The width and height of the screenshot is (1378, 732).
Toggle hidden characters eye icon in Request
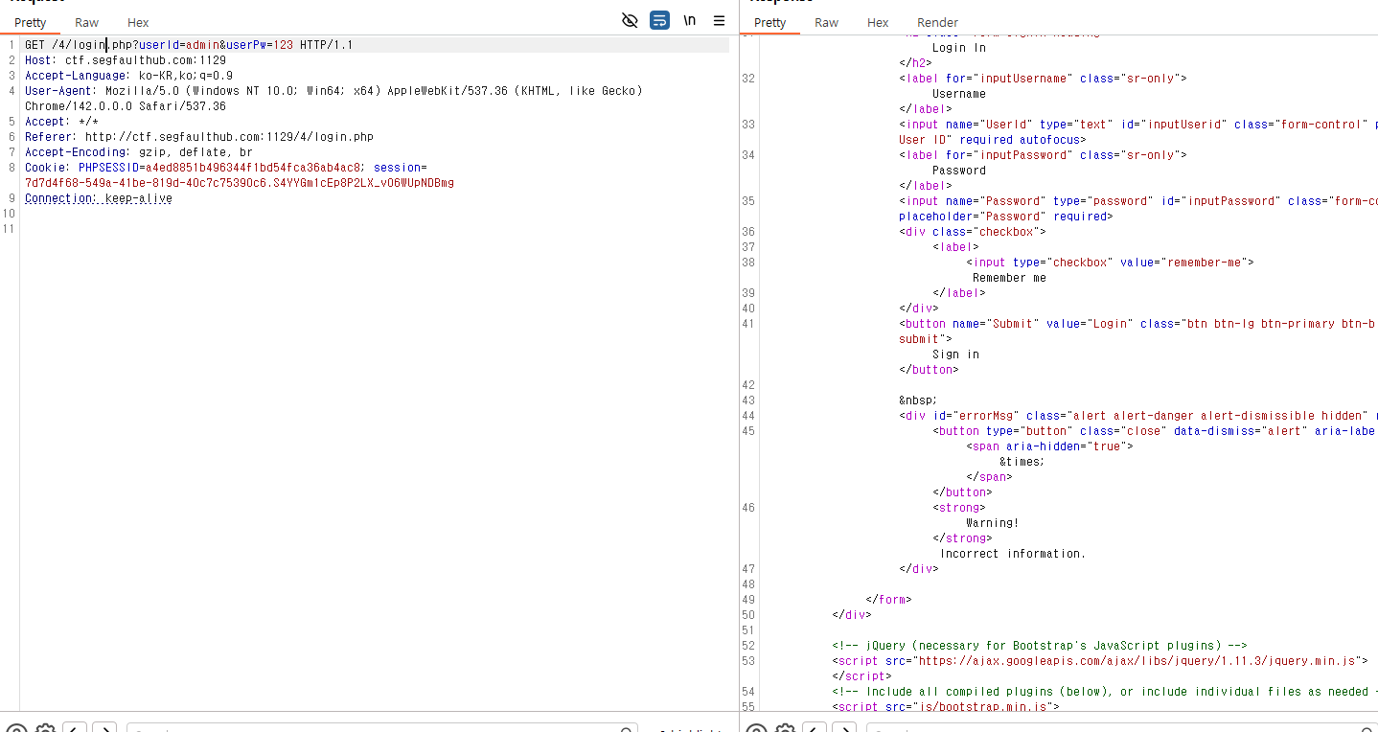tap(630, 20)
